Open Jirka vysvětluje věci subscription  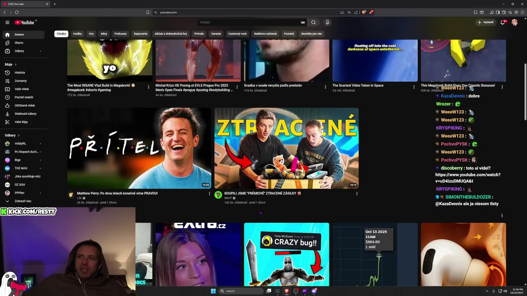pyautogui.click(x=23, y=176)
